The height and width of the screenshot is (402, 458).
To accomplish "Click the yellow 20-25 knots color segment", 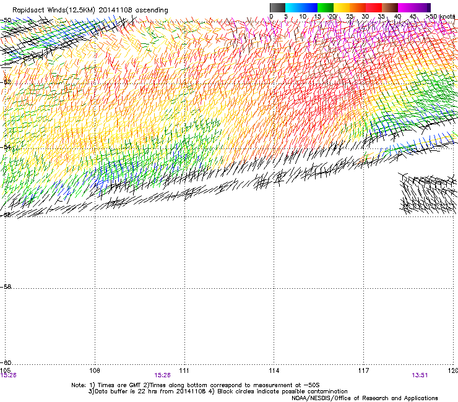I will coord(342,7).
